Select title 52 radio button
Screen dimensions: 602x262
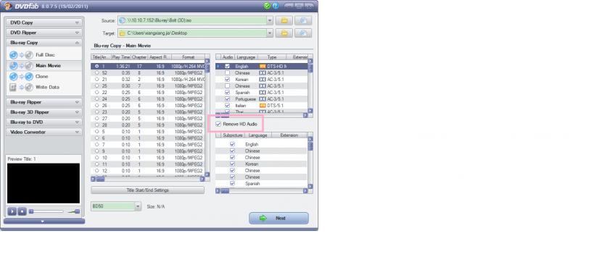(x=96, y=72)
